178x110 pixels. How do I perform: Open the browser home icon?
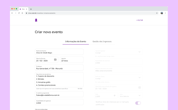22,13
